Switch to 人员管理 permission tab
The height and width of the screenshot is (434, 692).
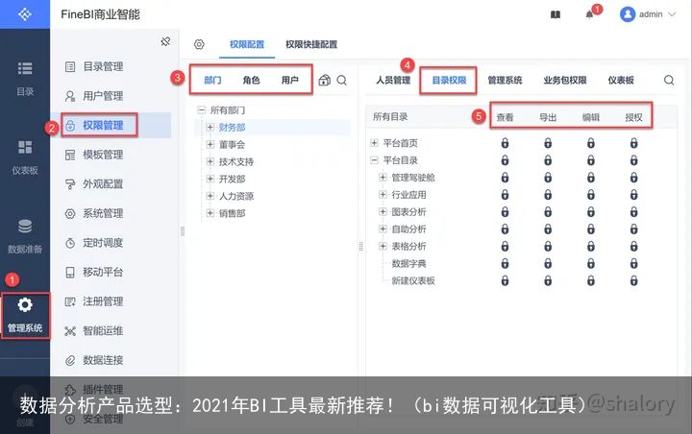pos(393,81)
